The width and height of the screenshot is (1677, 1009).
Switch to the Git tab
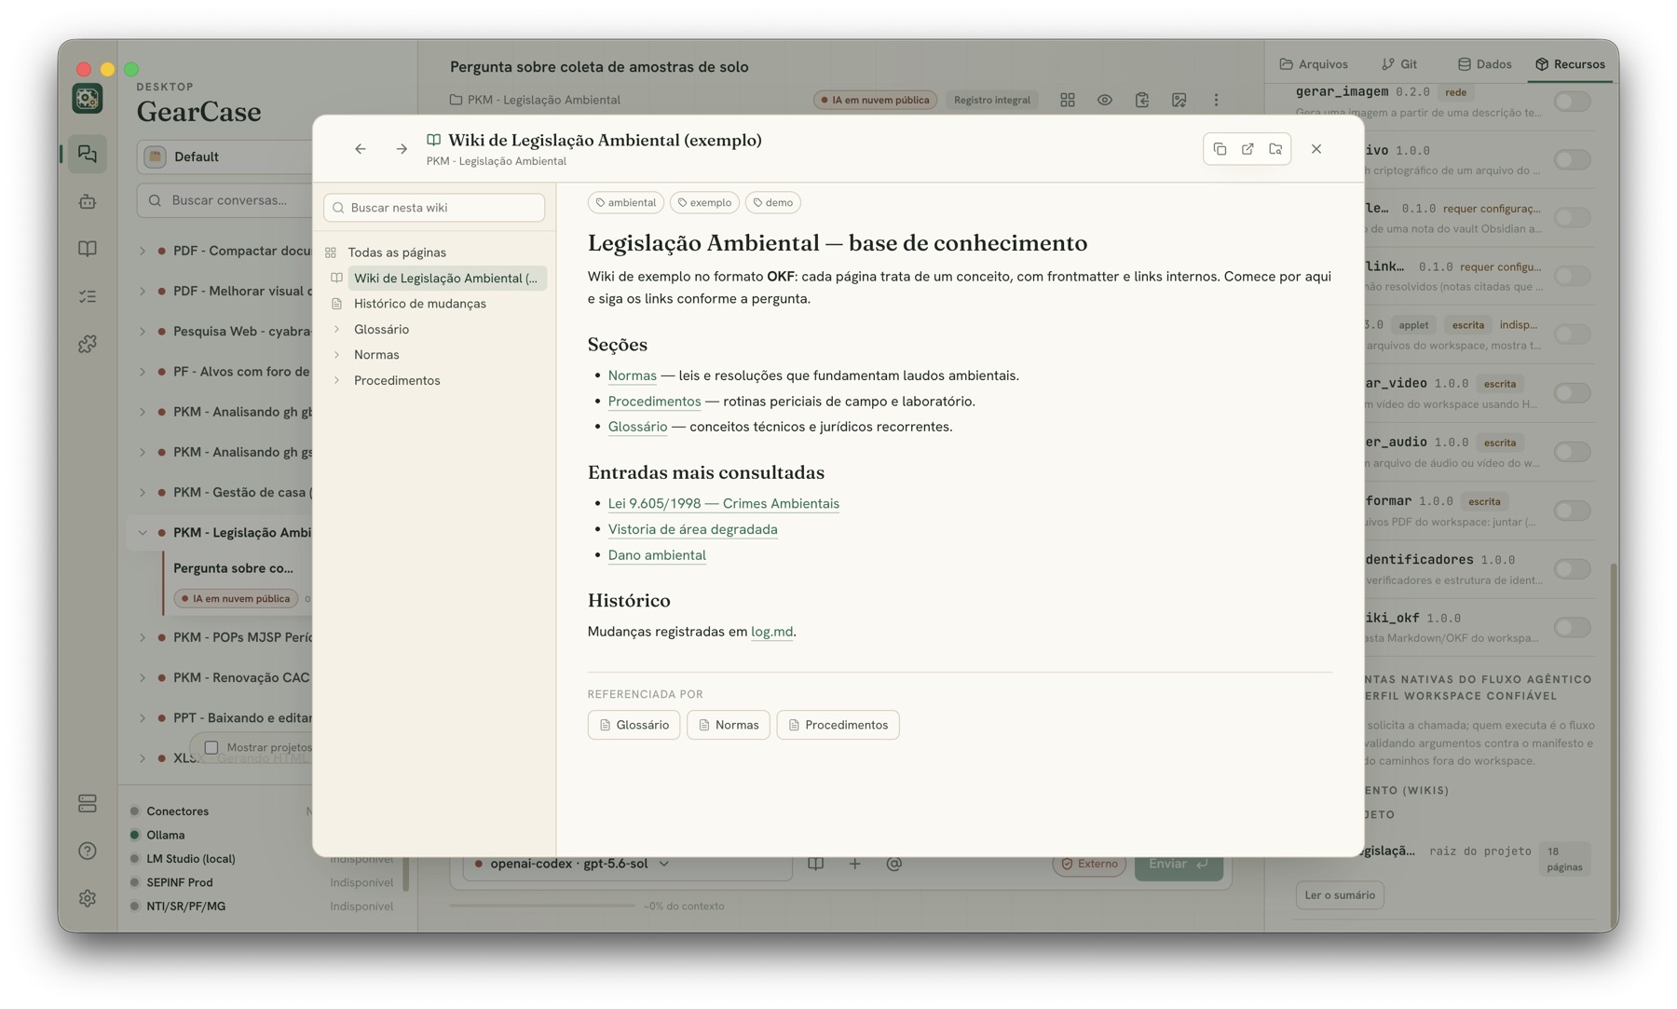point(1399,64)
